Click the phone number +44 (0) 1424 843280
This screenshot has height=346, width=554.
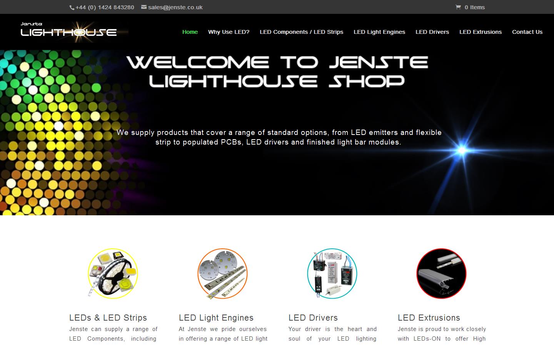coord(105,7)
